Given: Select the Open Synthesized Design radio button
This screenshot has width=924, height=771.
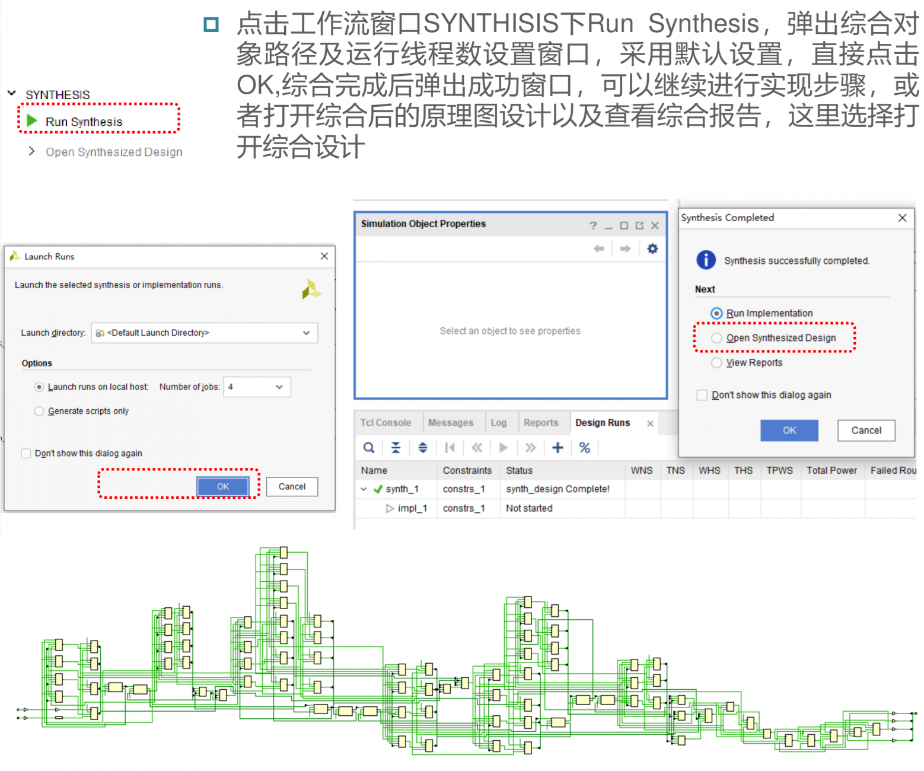Looking at the screenshot, I should click(x=716, y=338).
